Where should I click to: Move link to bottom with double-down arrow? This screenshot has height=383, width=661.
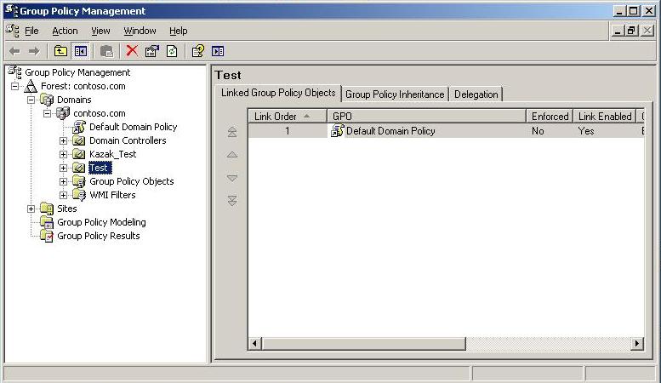pyautogui.click(x=232, y=200)
